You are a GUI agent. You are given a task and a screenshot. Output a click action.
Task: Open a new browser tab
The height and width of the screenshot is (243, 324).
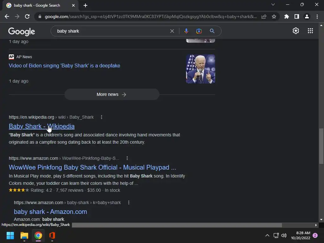85,5
